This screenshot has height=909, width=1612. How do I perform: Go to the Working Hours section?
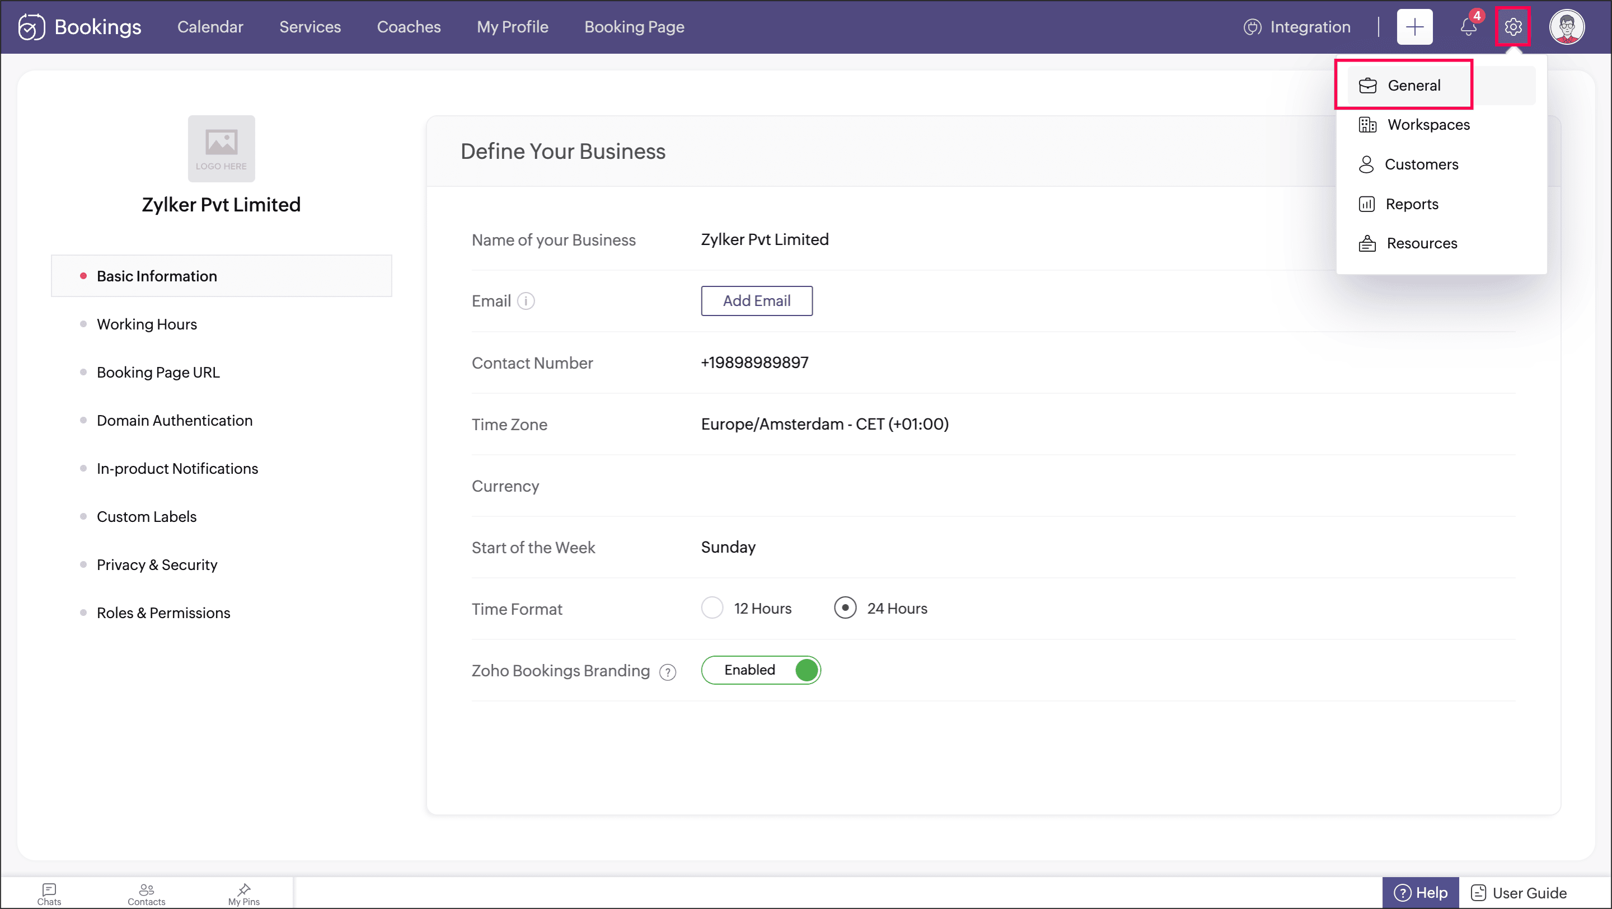[x=147, y=324]
